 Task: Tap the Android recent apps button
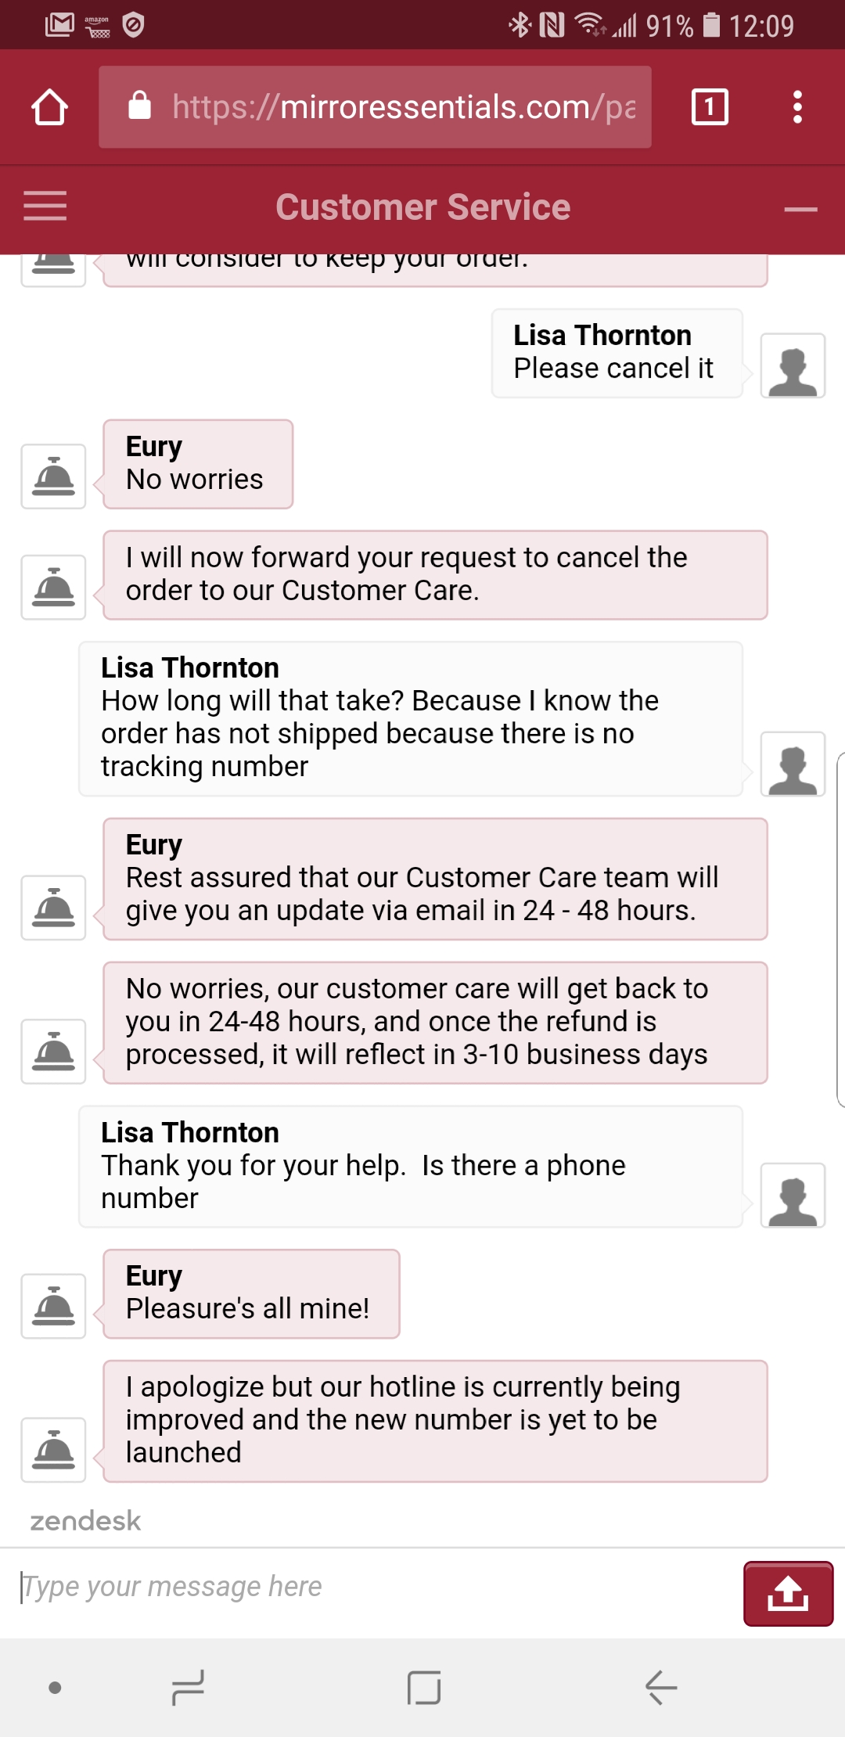tap(188, 1688)
